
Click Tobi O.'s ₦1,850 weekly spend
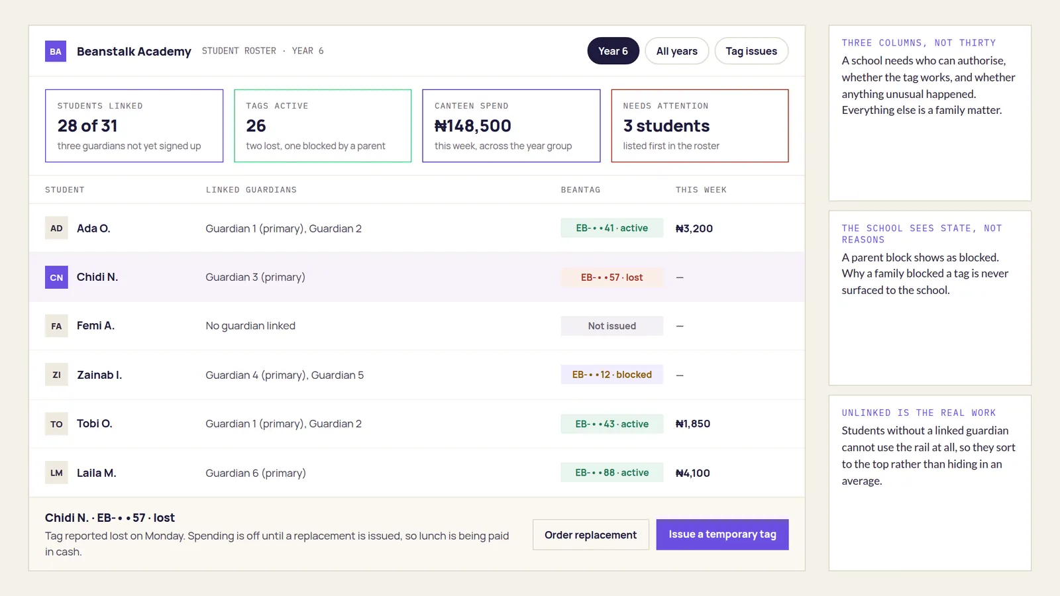pyautogui.click(x=693, y=424)
